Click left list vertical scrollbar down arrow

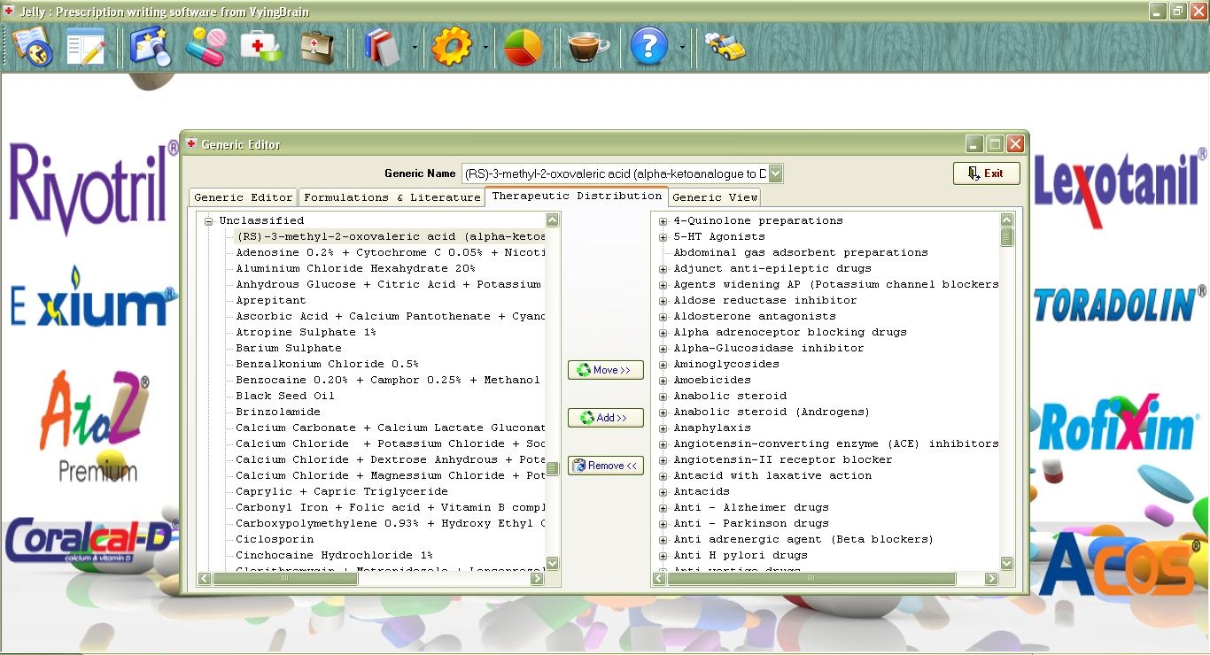[x=553, y=563]
